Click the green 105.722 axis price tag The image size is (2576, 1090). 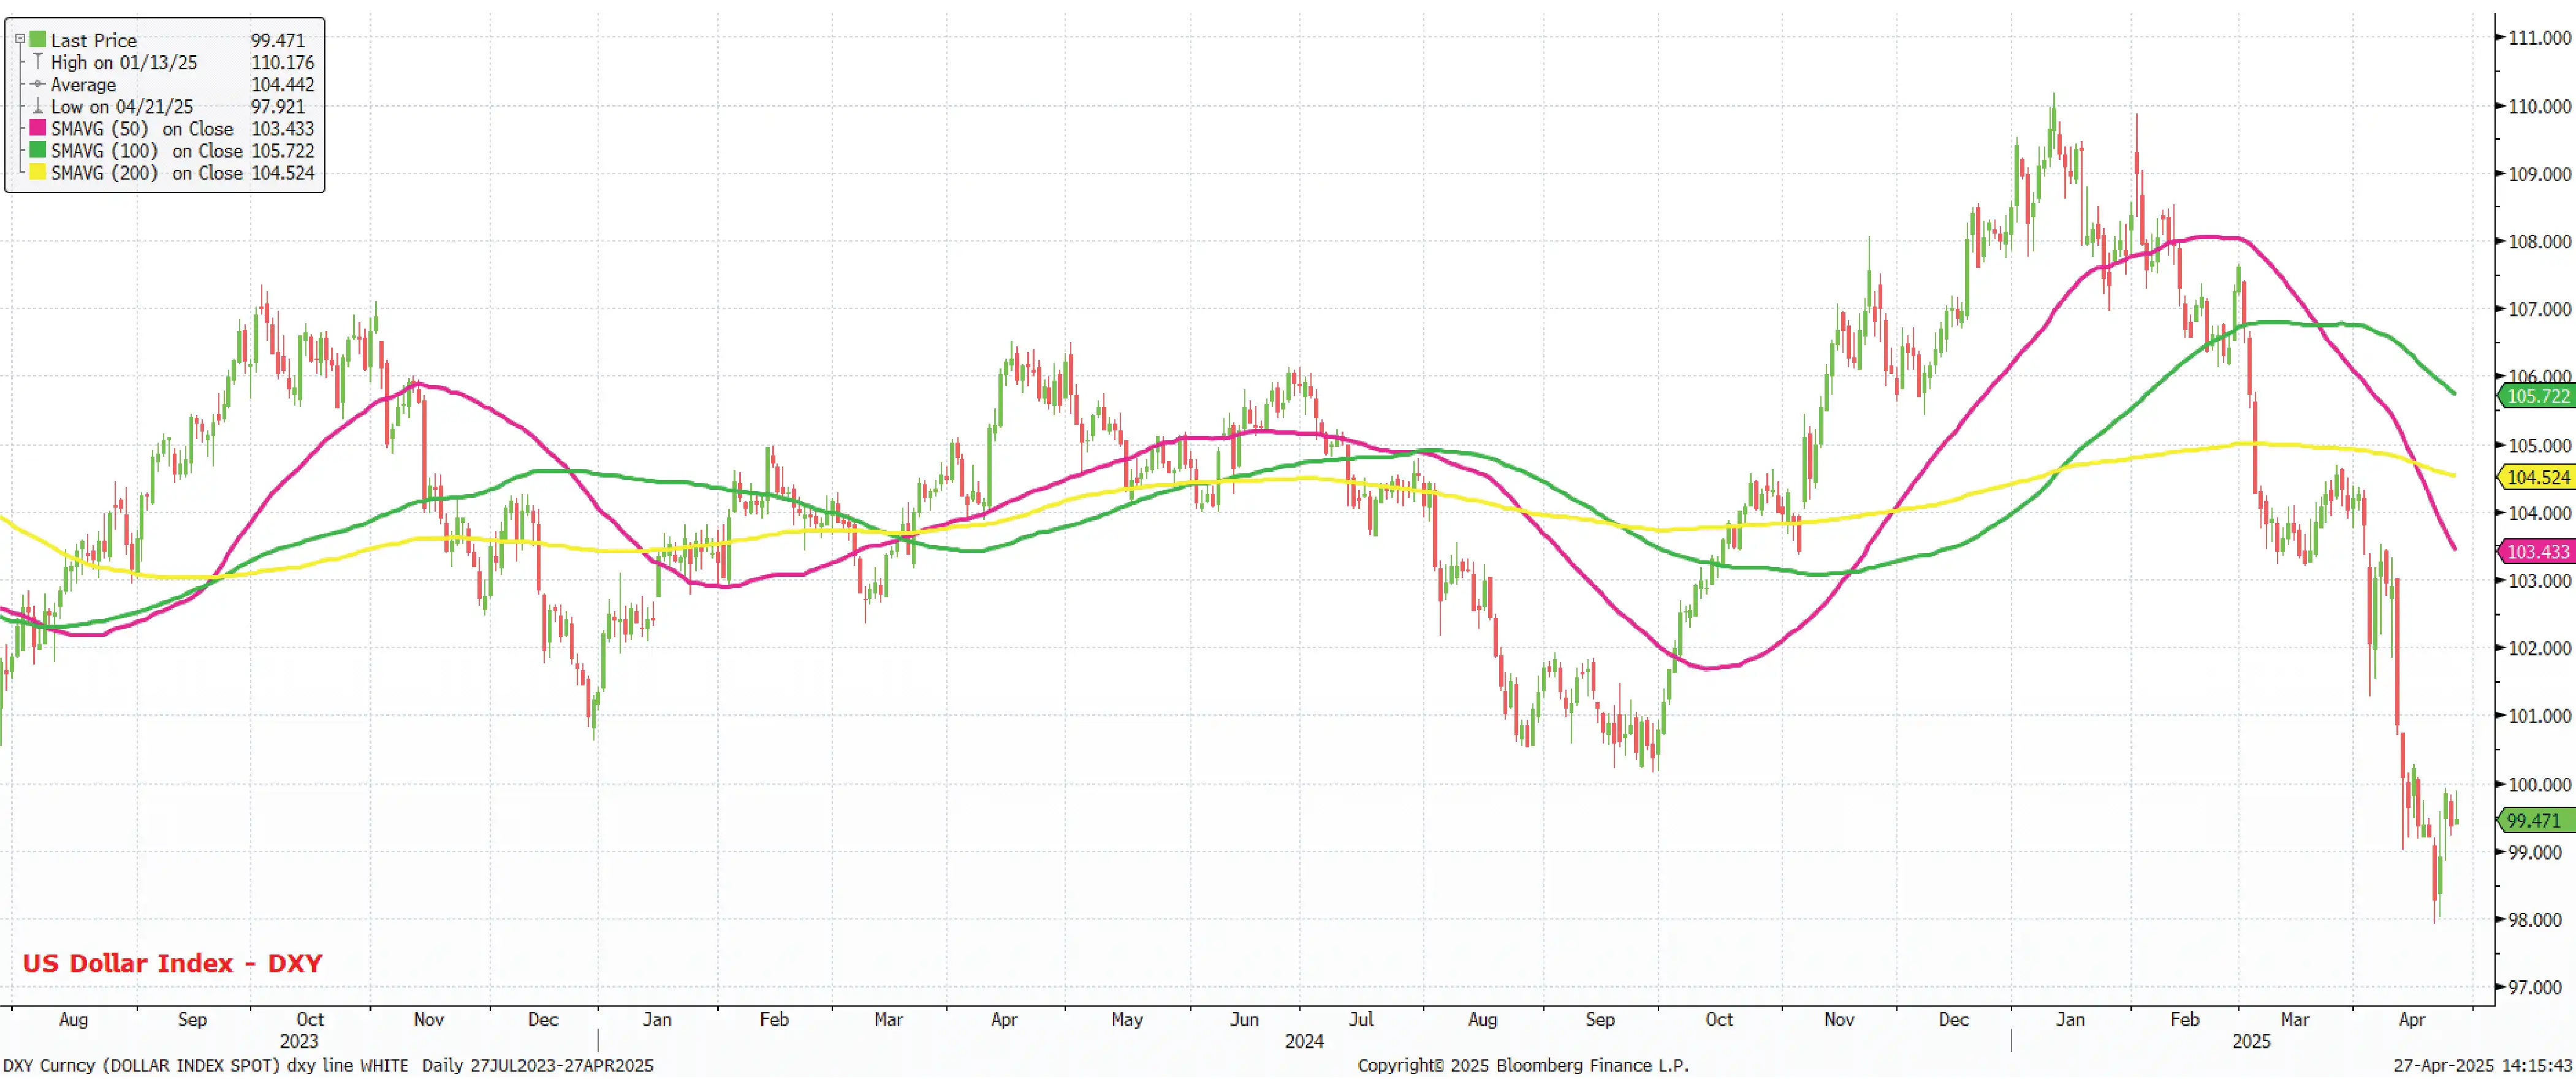click(x=2537, y=396)
